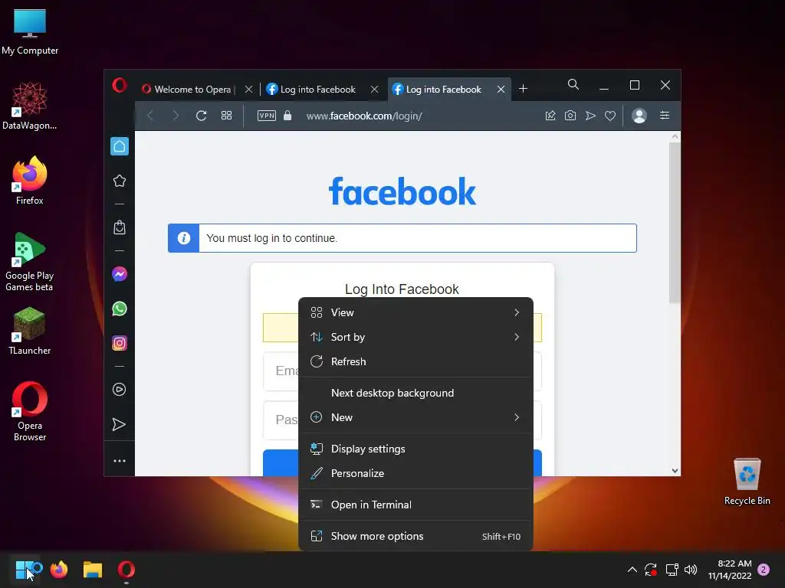Open the Windows Start button
The width and height of the screenshot is (785, 588).
point(24,570)
